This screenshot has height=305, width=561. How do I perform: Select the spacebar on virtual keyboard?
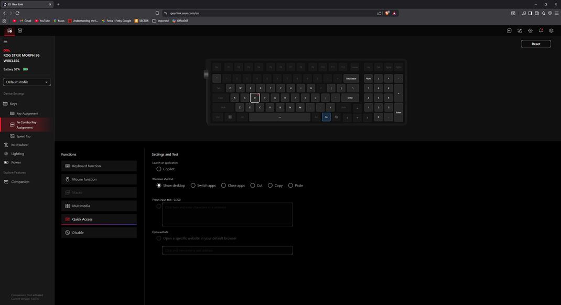point(280,117)
